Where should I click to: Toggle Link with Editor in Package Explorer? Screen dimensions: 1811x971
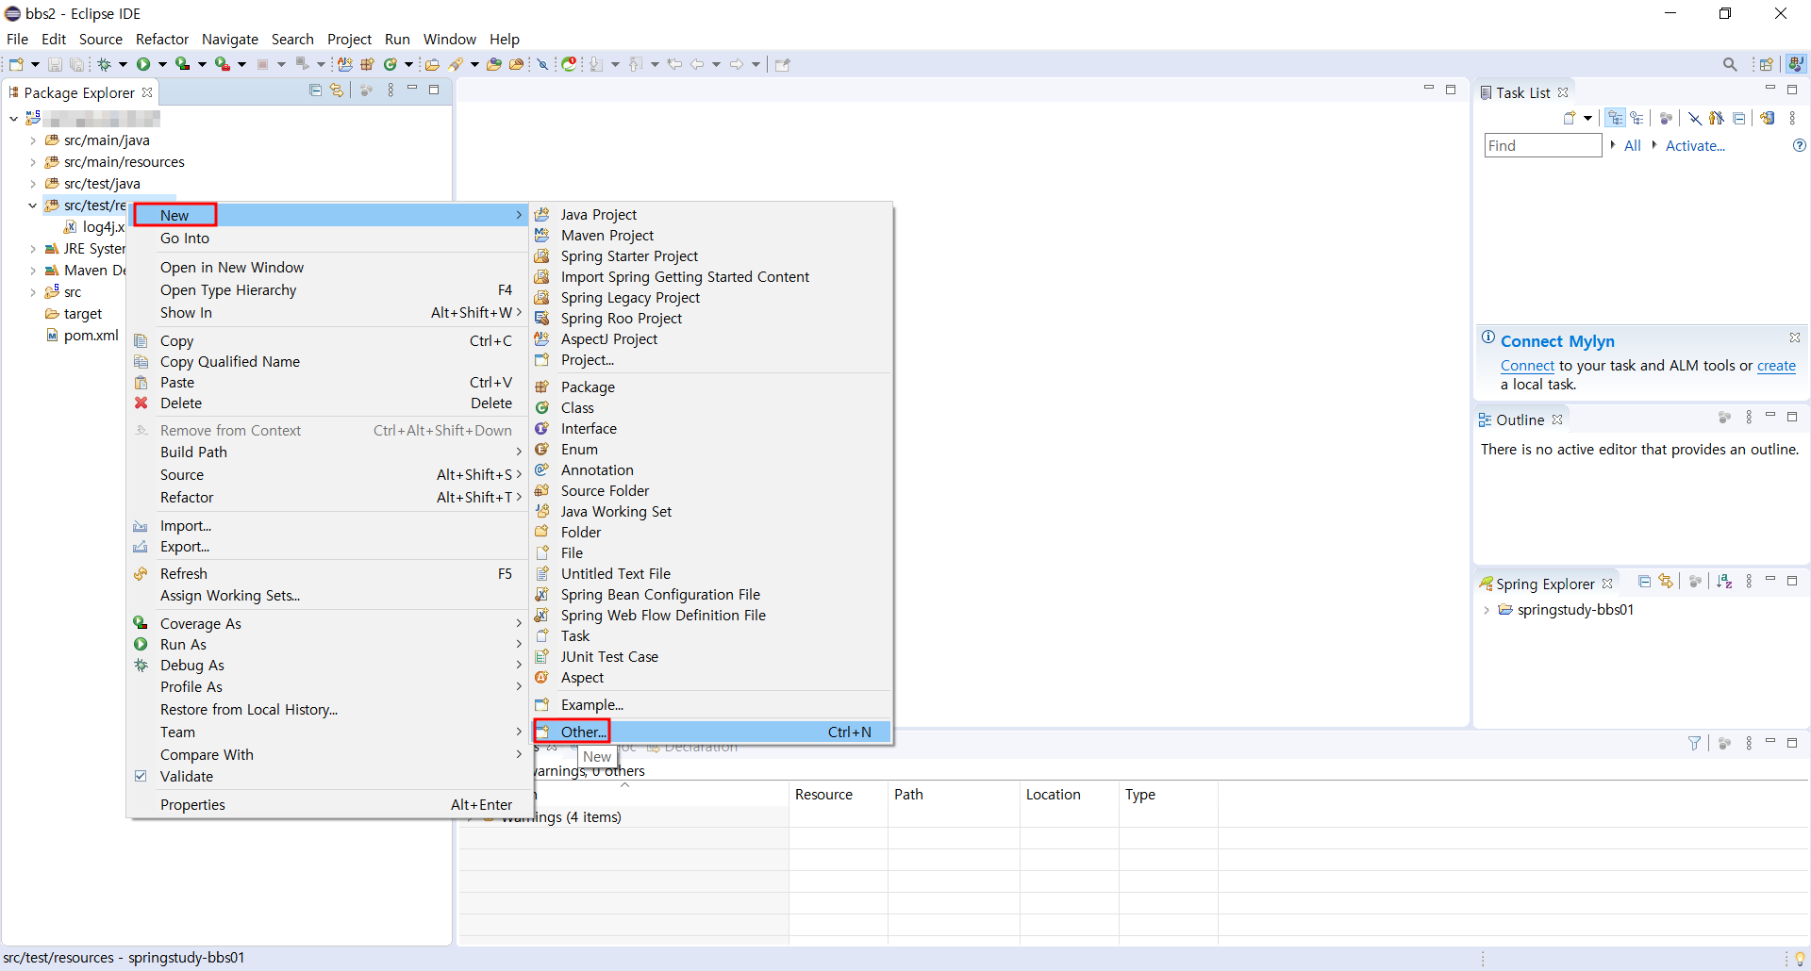(337, 91)
